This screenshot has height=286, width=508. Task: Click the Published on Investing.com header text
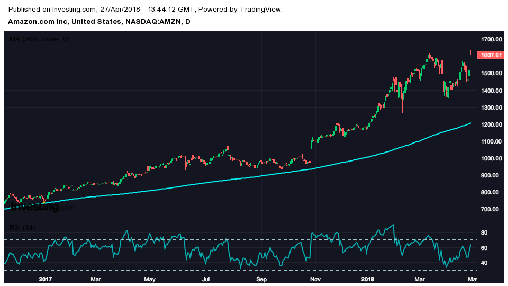point(146,10)
